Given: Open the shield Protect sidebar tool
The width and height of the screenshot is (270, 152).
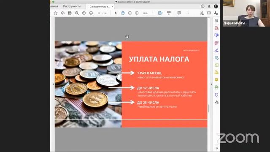Looking at the screenshot, I should 216,95.
